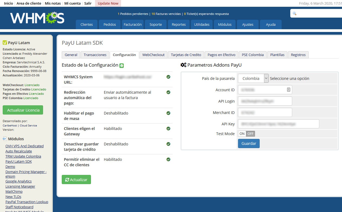The height and width of the screenshot is (212, 342).
Task: Open Mi cuenta link
Action: tap(73, 3)
